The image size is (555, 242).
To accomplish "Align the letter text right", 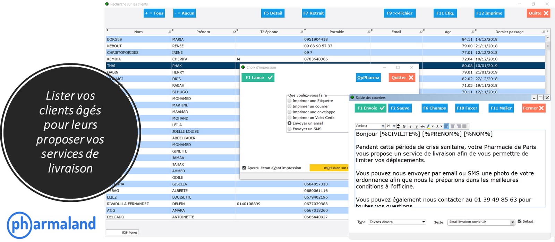I will tap(459, 126).
